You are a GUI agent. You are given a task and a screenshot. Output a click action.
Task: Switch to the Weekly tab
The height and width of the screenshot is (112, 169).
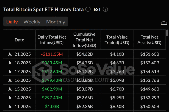(x=32, y=22)
